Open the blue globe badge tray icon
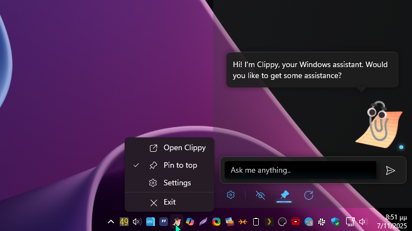Screen dimensions: 412x231 [x=309, y=222]
